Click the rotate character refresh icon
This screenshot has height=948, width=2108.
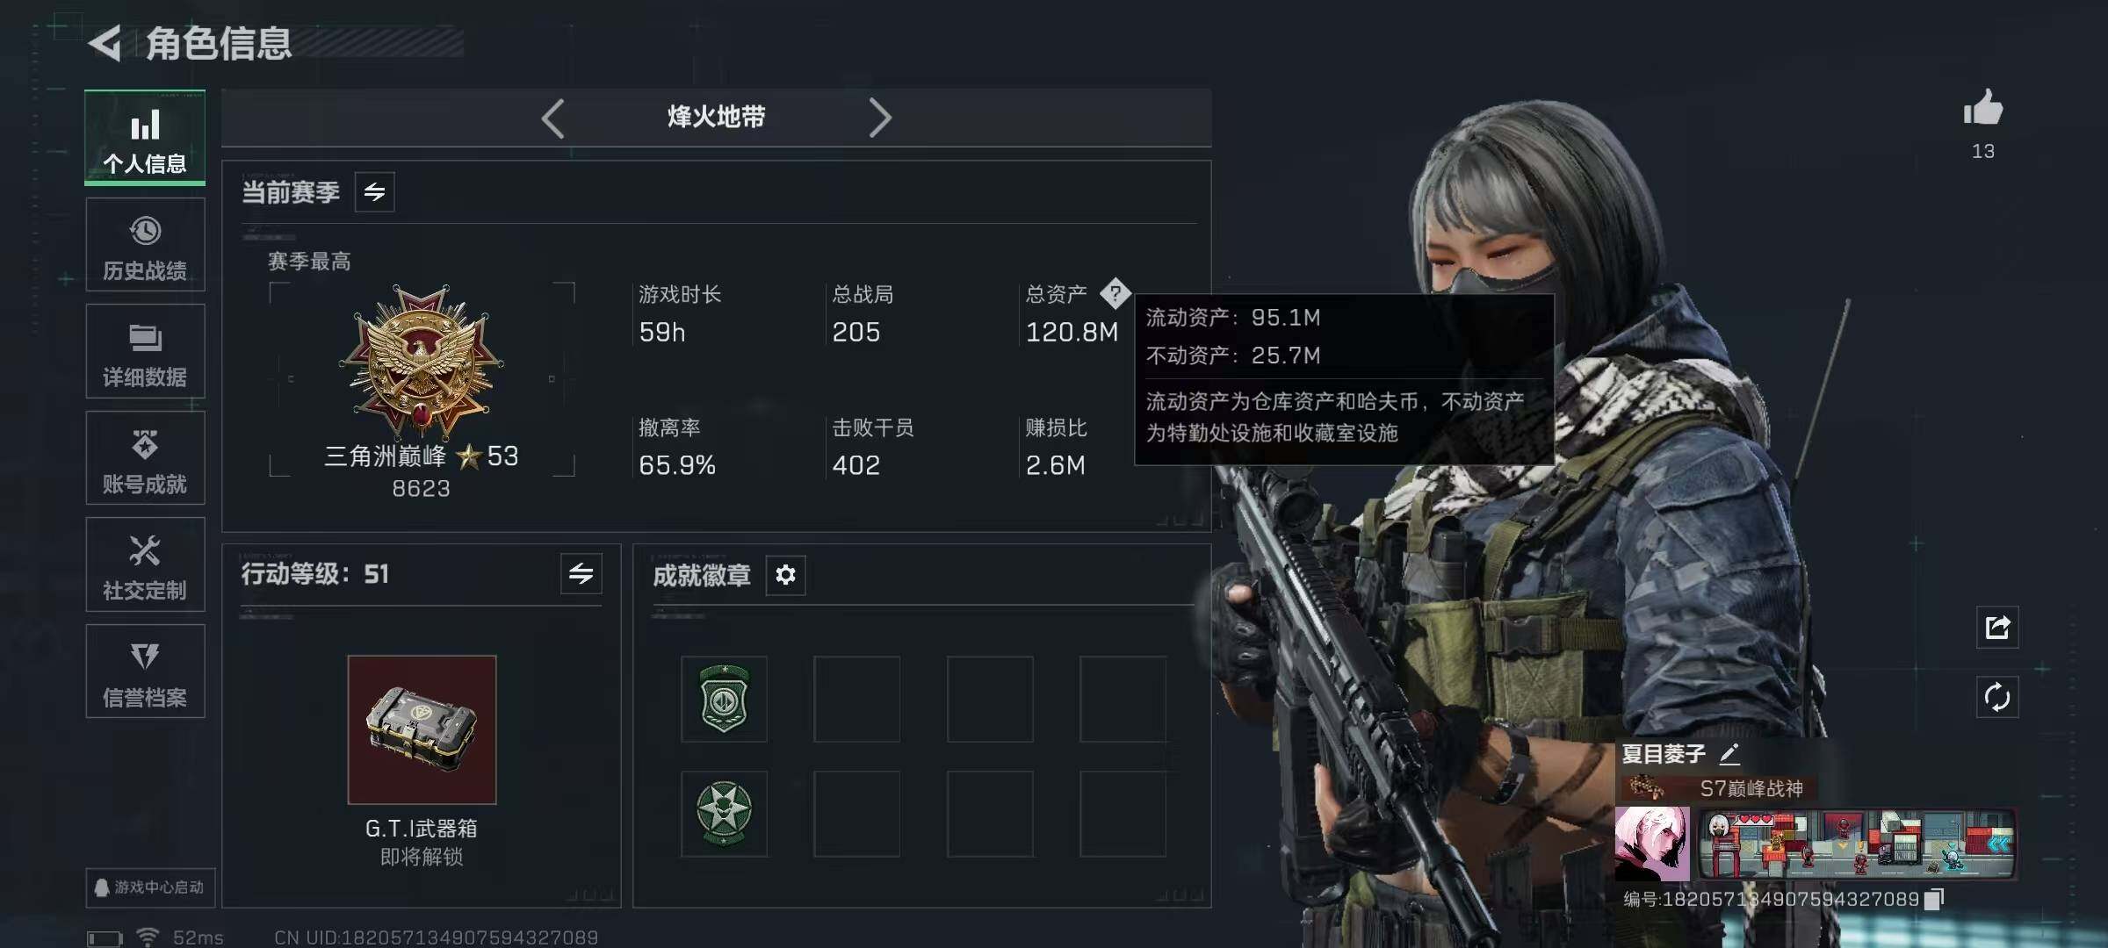pyautogui.click(x=1996, y=698)
